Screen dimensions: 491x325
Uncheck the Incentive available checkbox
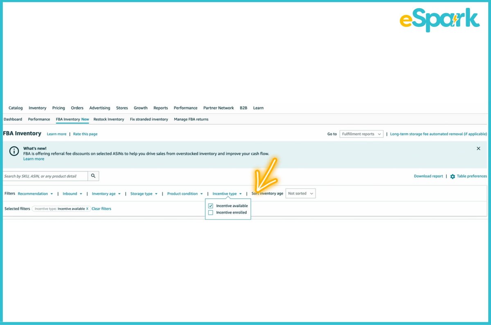coord(211,206)
